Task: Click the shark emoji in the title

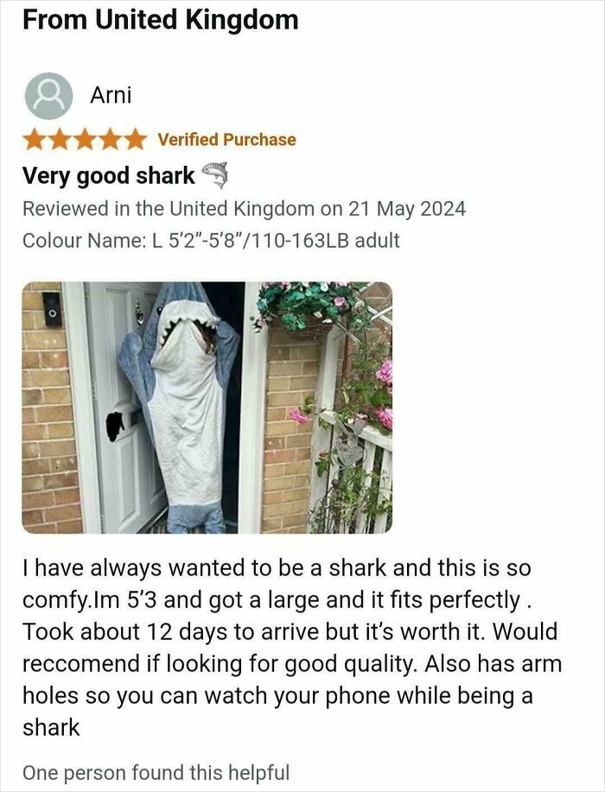Action: point(215,175)
